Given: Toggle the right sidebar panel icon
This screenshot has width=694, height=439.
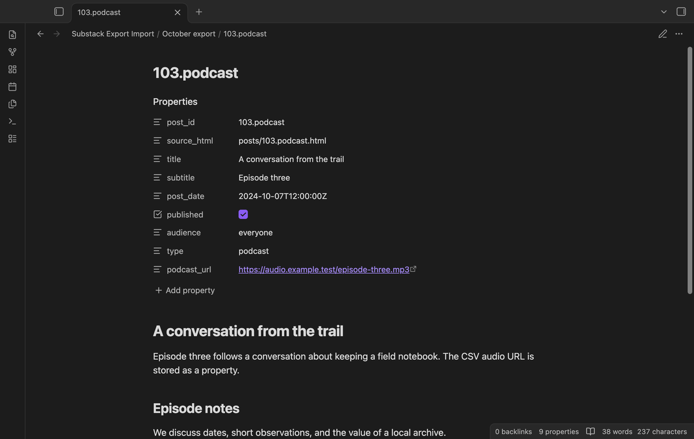Looking at the screenshot, I should point(681,12).
